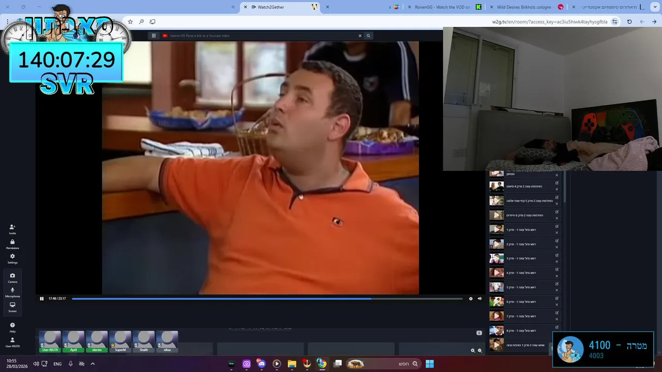
Task: Remove playlist item 'ראש גדול עונה 1 - פרק 1'
Action: point(557,233)
